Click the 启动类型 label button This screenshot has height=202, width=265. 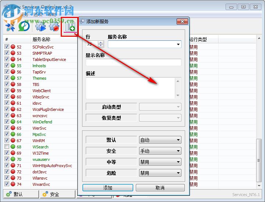pos(111,107)
